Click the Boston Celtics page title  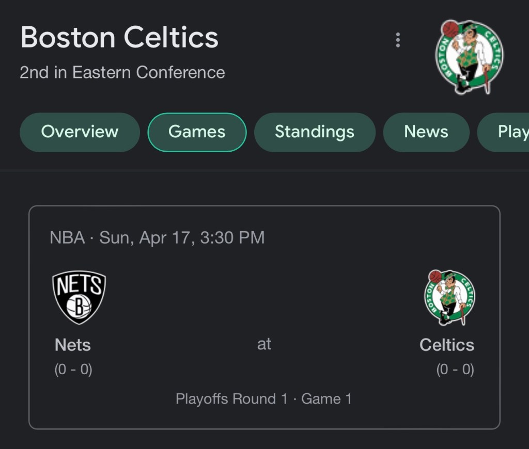point(119,38)
